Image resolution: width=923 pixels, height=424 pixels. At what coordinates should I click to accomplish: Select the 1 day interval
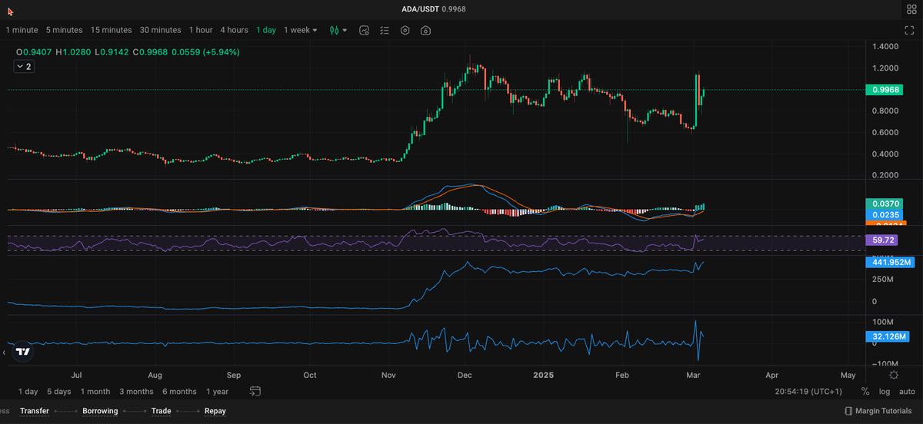266,30
